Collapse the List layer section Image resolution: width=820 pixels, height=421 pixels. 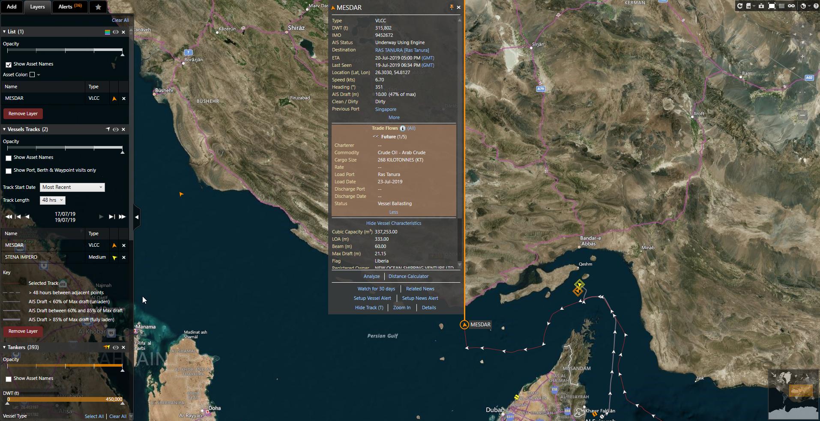[4, 32]
